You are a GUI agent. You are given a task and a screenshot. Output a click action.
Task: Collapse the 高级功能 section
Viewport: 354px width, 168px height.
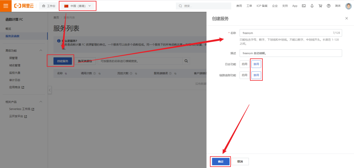click(41, 50)
